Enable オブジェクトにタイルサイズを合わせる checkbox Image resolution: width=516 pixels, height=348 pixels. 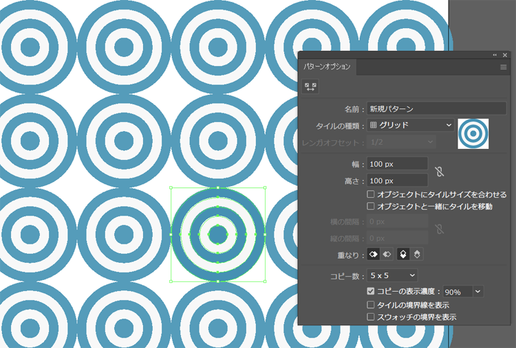point(371,194)
